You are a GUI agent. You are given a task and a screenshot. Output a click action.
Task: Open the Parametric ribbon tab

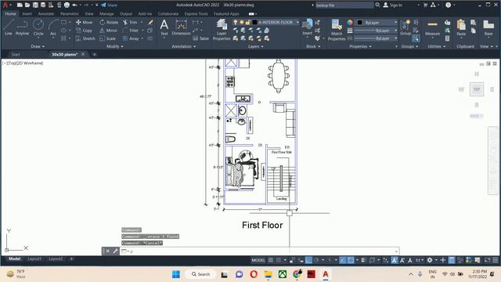coord(70,14)
